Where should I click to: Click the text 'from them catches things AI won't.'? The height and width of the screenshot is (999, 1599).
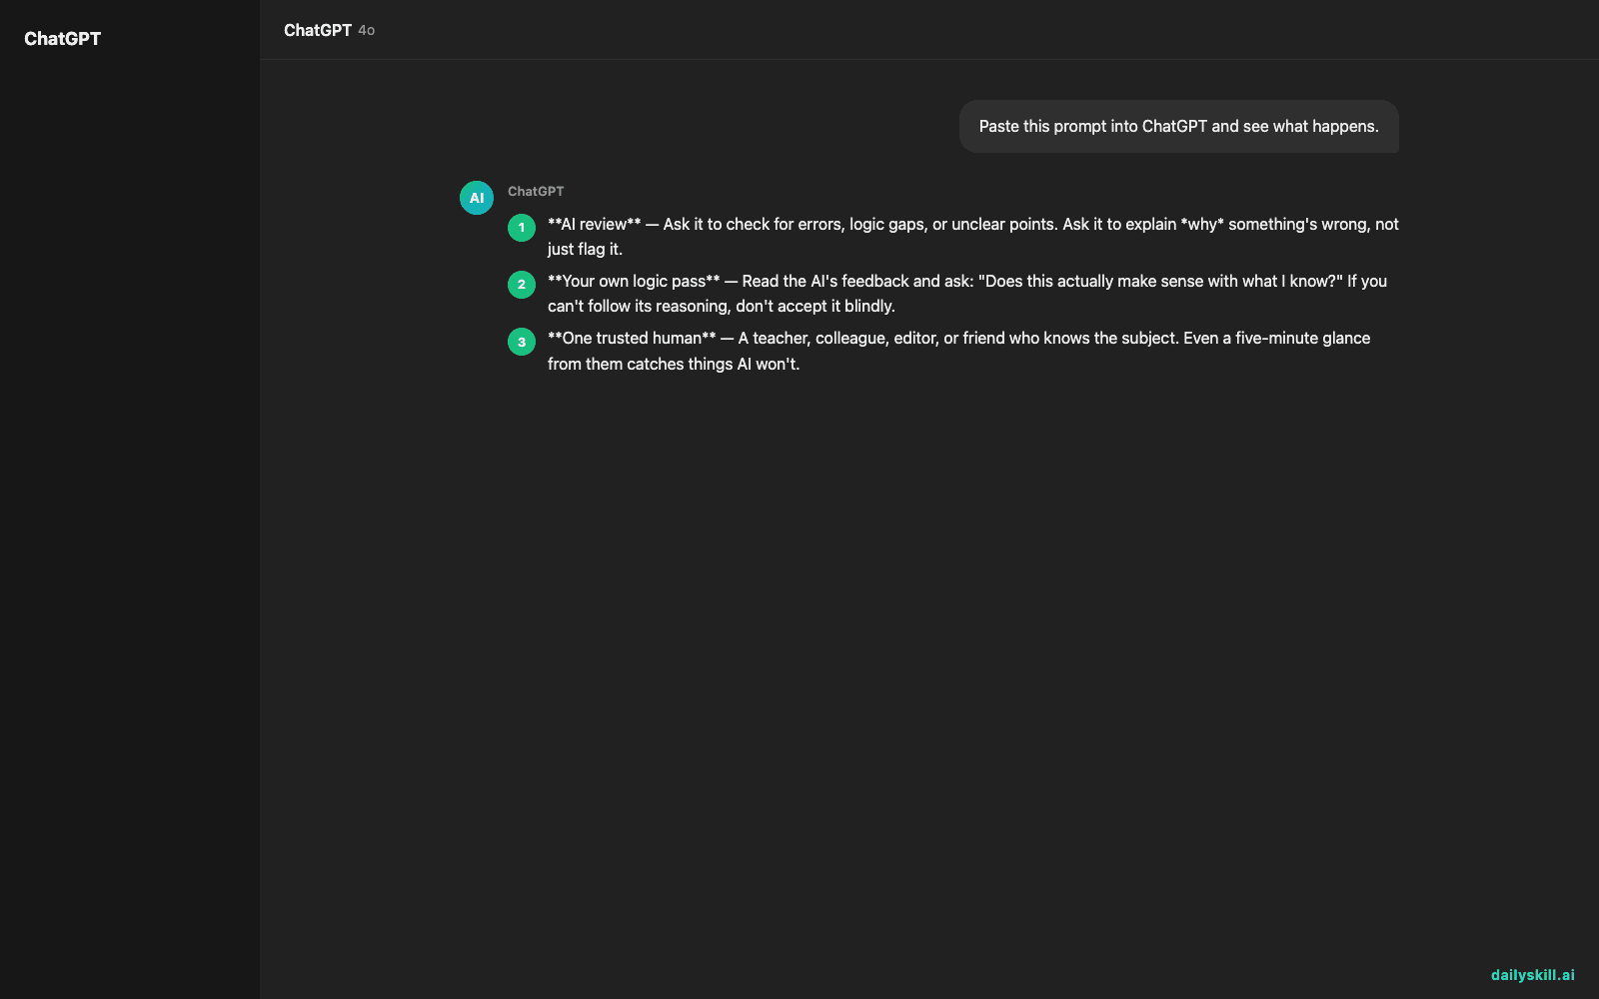click(674, 364)
